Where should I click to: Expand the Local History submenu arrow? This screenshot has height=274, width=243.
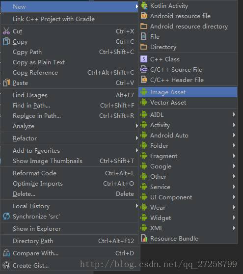(x=137, y=206)
